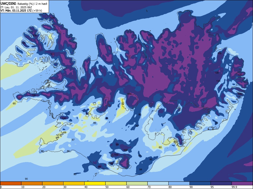
Task: Click the "Rakastig (%) í 2 m hæð" label
Action: [x=32, y=4]
